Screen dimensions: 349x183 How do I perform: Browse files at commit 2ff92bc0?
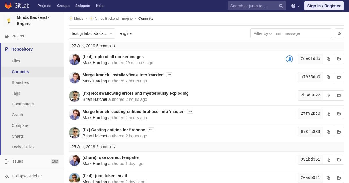[339, 114]
